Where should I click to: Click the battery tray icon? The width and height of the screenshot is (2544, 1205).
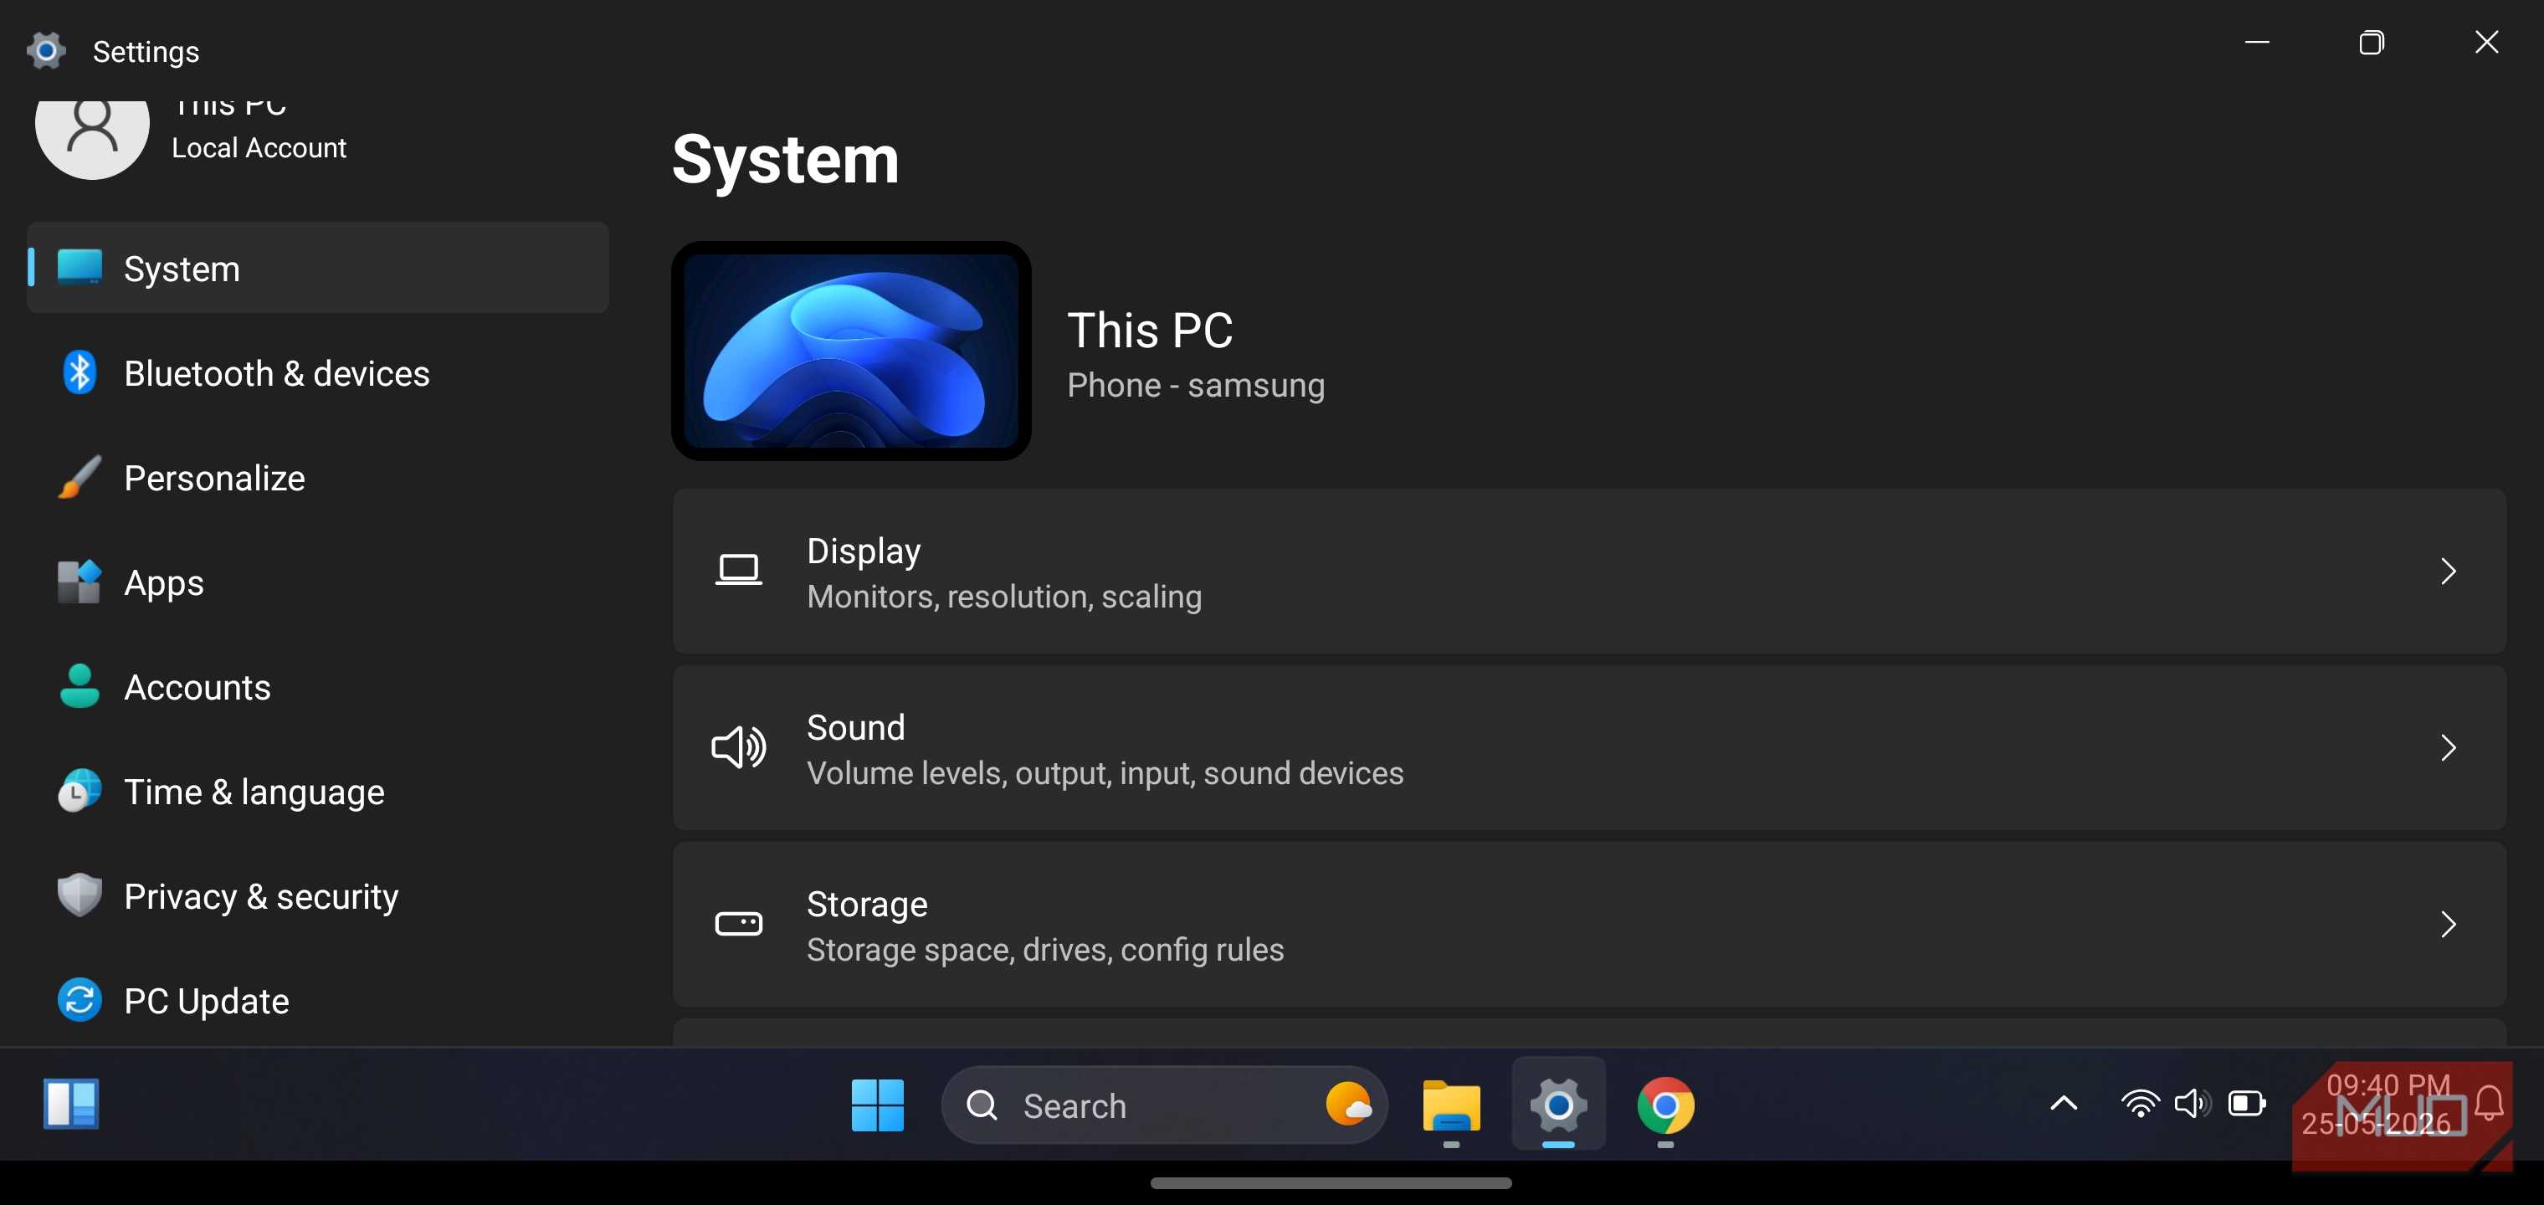click(x=2247, y=1103)
